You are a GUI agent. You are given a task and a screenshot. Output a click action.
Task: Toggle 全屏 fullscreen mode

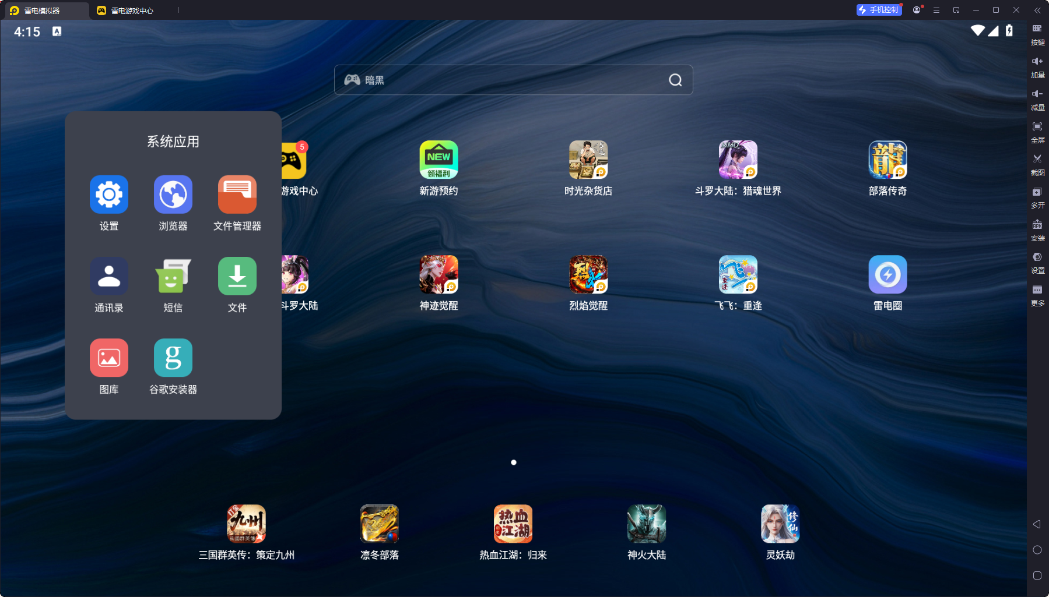click(1037, 132)
